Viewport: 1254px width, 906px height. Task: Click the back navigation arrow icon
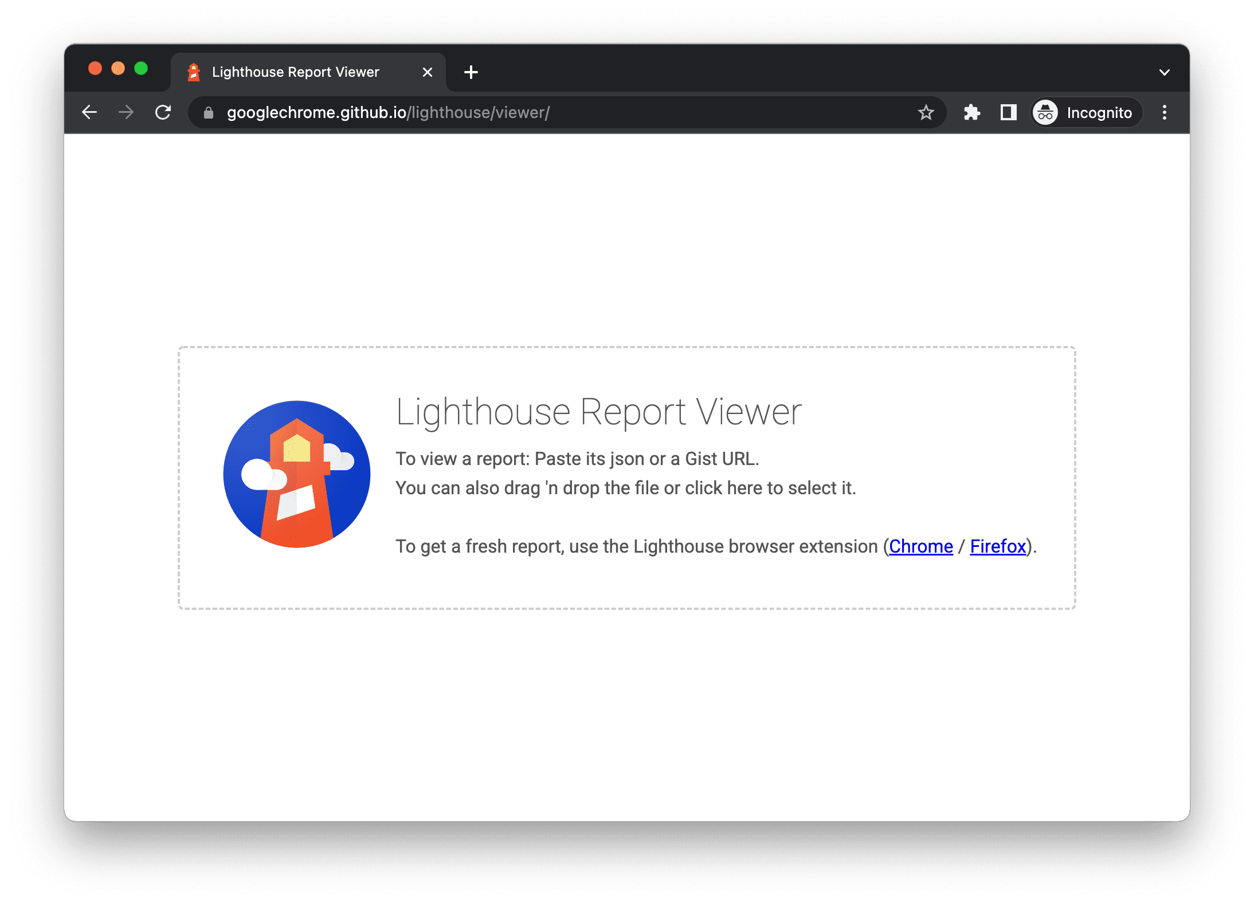pyautogui.click(x=89, y=112)
